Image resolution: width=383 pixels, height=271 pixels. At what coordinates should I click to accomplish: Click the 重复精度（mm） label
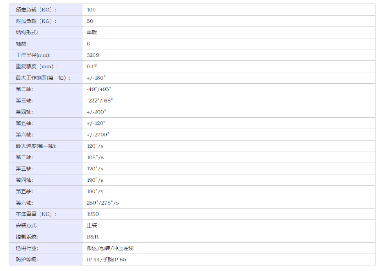tap(37, 66)
